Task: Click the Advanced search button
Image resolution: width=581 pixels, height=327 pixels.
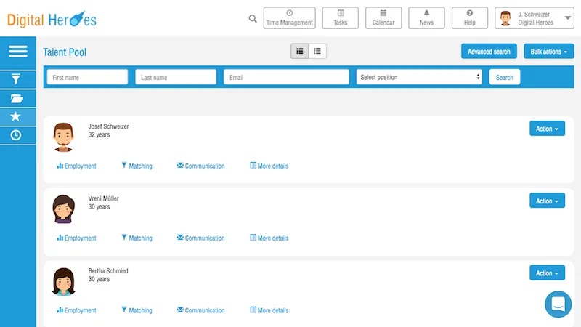Action: [x=489, y=52]
